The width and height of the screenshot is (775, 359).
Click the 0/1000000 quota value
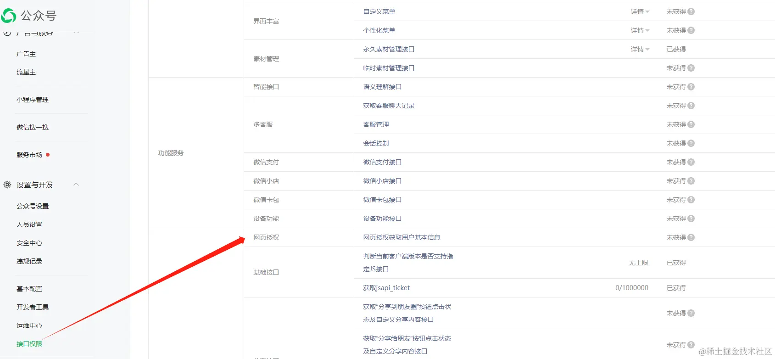pyautogui.click(x=632, y=288)
